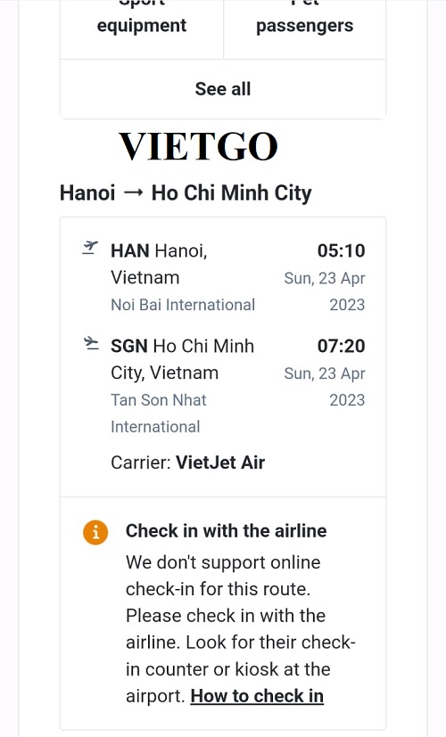
Task: Click the departure plane takeoff icon
Action: [x=90, y=248]
